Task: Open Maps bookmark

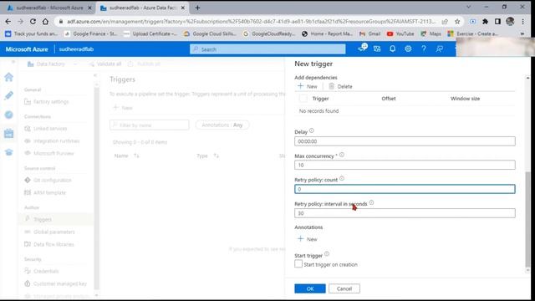Action: click(431, 33)
